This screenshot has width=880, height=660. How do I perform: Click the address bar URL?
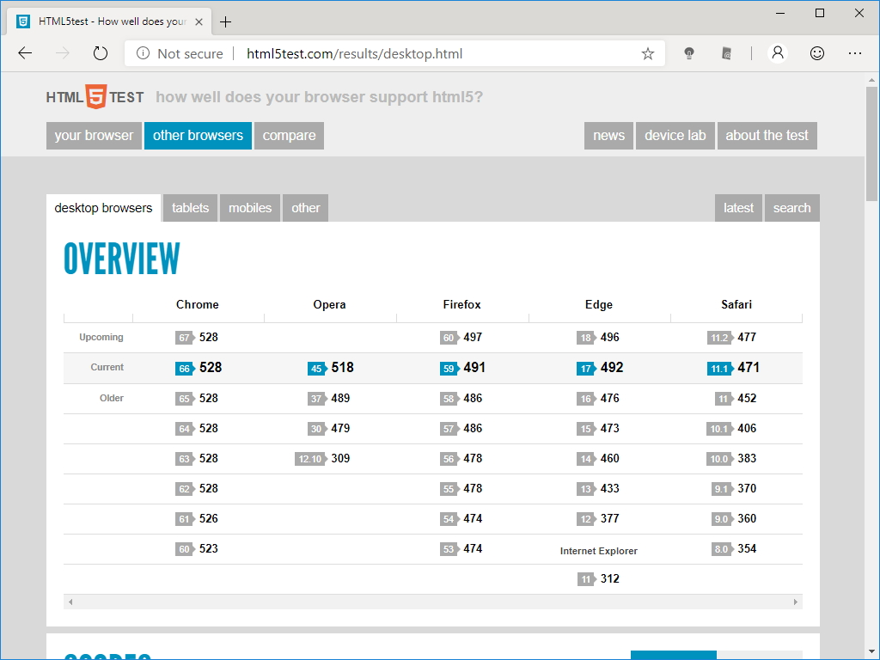pyautogui.click(x=355, y=54)
